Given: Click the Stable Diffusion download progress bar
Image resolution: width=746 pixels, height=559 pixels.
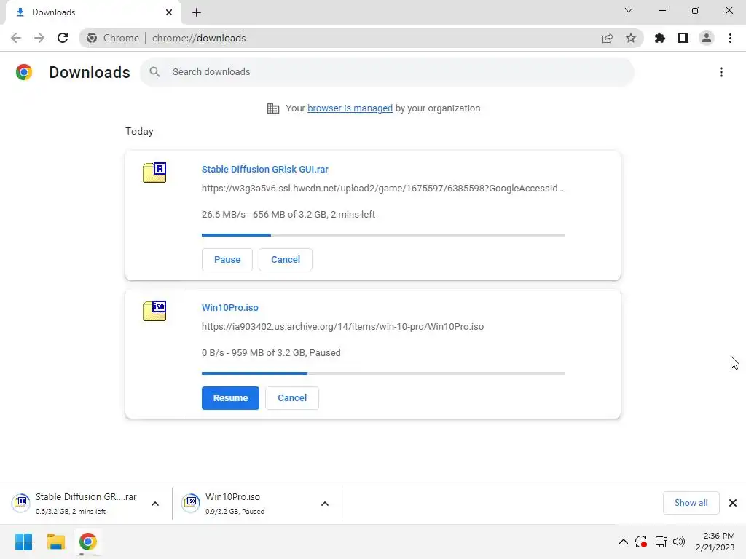Looking at the screenshot, I should [383, 235].
